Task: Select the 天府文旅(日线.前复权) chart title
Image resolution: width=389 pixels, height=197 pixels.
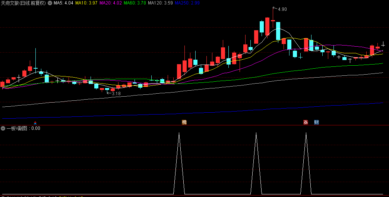Action: (23, 3)
